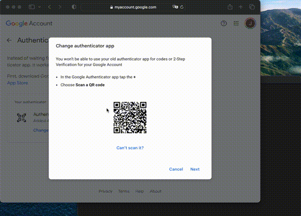The image size is (301, 216).
Task: Open the About footer link
Action: tap(156, 191)
